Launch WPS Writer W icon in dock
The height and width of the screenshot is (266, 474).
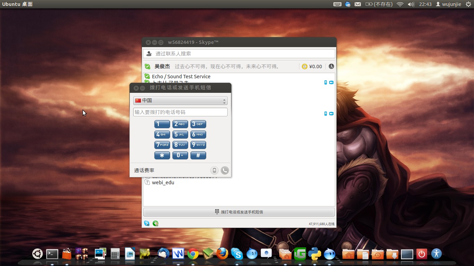(x=178, y=254)
